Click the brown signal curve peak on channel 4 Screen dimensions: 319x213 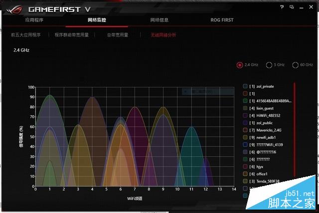[92, 98]
